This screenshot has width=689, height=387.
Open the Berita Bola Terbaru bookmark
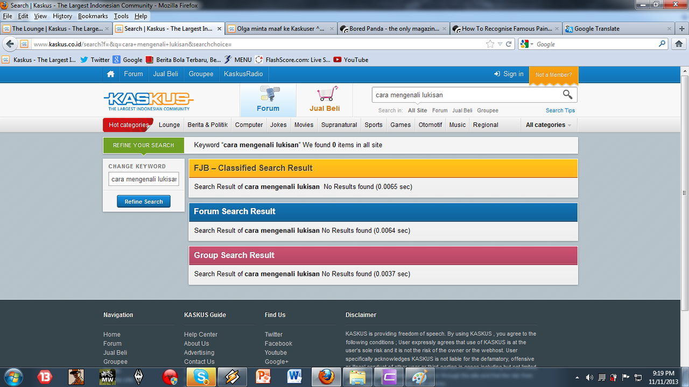coord(184,60)
